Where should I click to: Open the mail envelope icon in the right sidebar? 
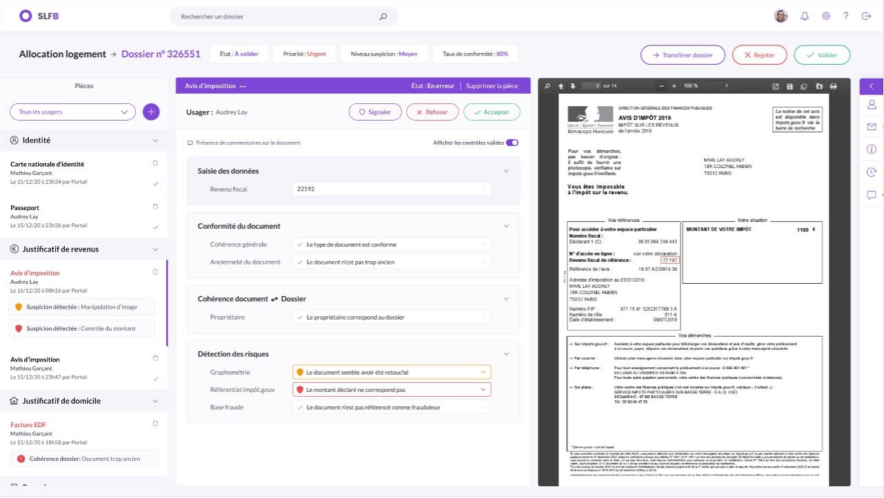872,127
